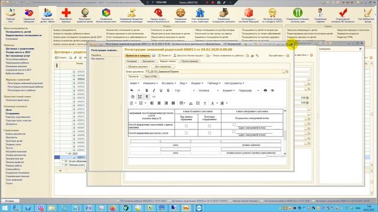Open the Вставить menu in the editor
Image resolution: width=378 pixels, height=212 pixels.
coord(168,83)
